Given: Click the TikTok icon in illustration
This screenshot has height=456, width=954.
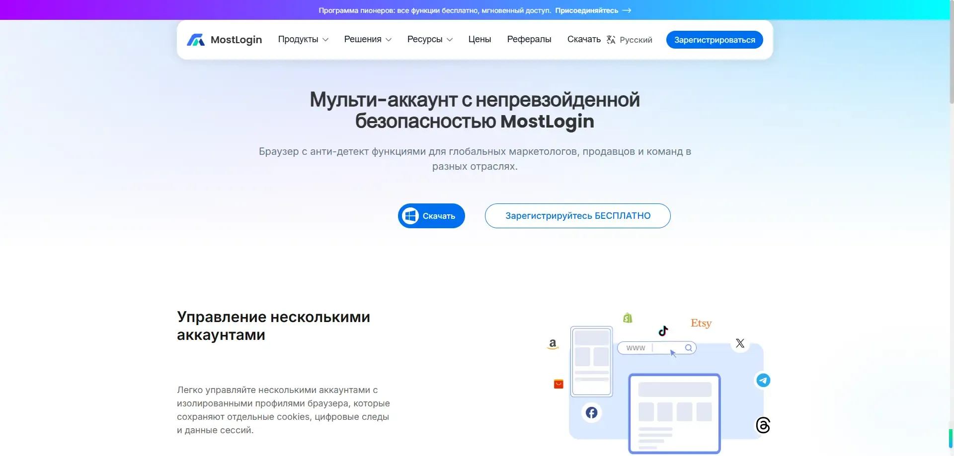Looking at the screenshot, I should pyautogui.click(x=663, y=330).
